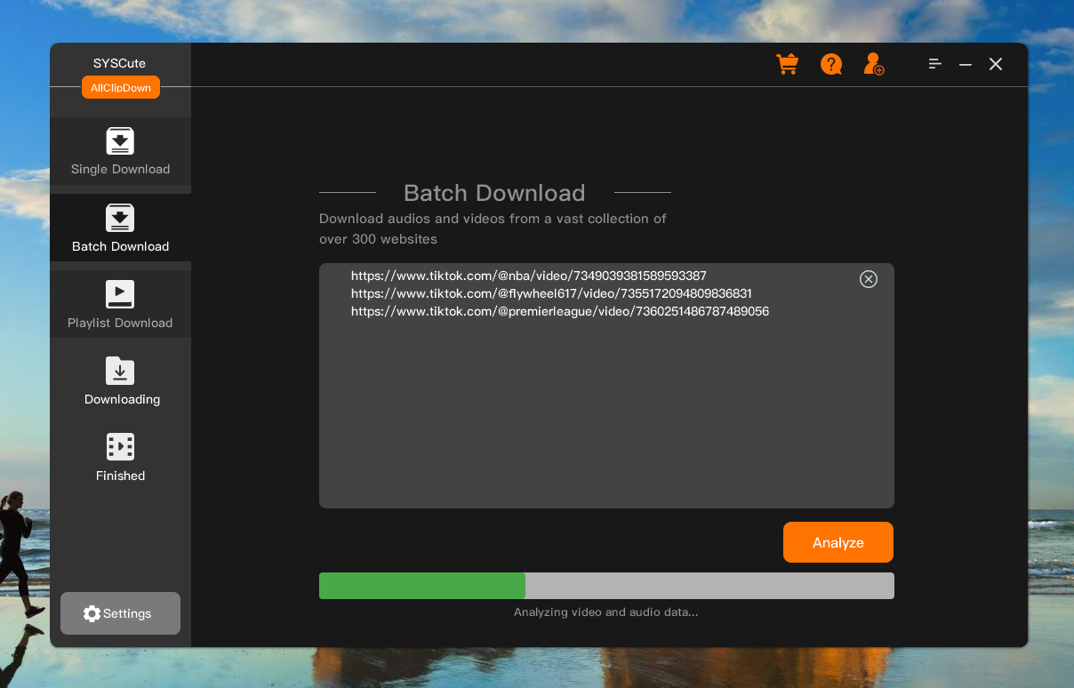Image resolution: width=1074 pixels, height=688 pixels.
Task: Click 'Analyzing video and audio data...' status
Action: [x=606, y=612]
